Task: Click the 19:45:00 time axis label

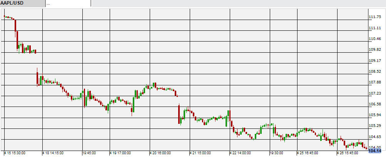Action: tap(90, 153)
